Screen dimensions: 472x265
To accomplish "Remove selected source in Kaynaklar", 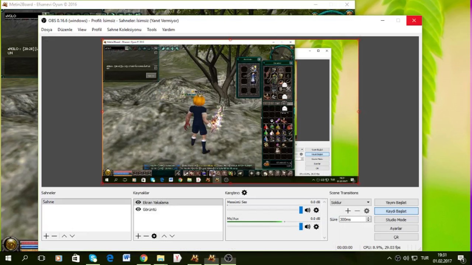I will click(146, 236).
